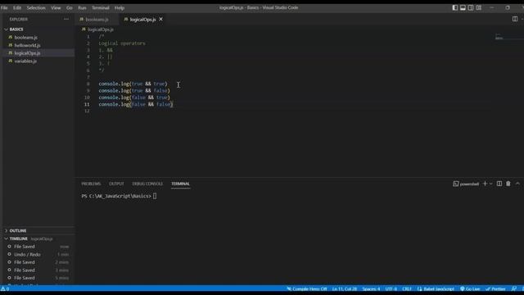This screenshot has width=524, height=295.
Task: Open feedback icon in status bar
Action: (513, 289)
